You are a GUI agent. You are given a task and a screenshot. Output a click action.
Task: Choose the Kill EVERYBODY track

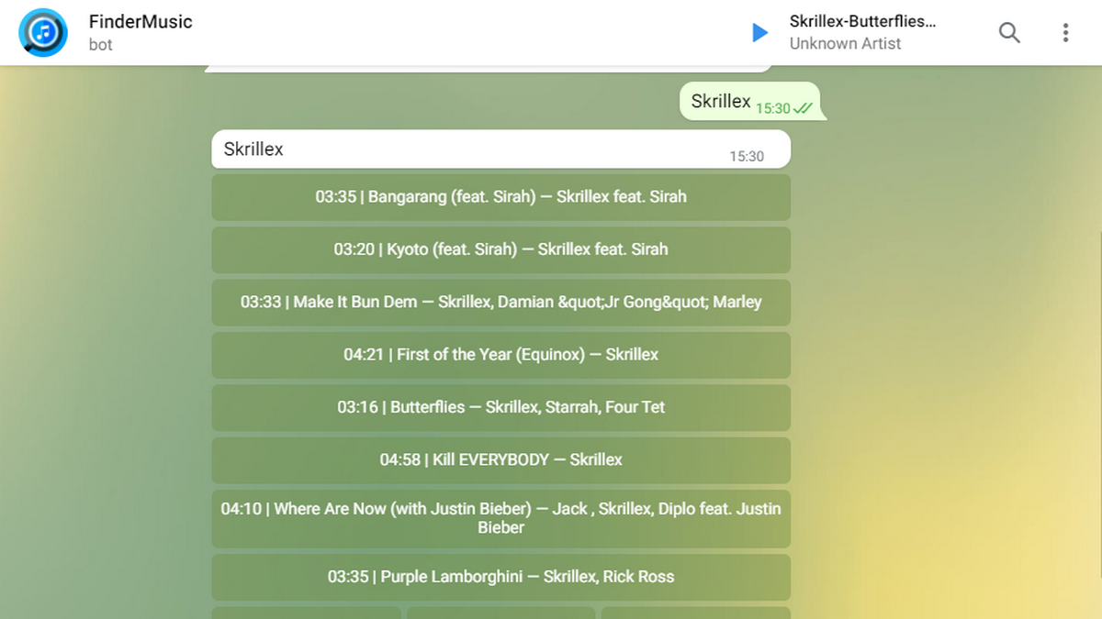(x=501, y=460)
